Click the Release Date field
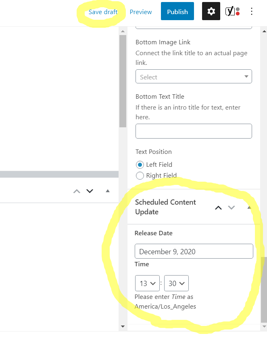 click(x=194, y=251)
